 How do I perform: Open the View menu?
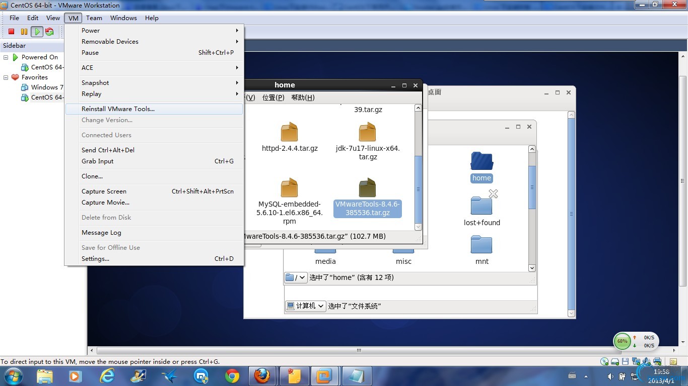[53, 18]
